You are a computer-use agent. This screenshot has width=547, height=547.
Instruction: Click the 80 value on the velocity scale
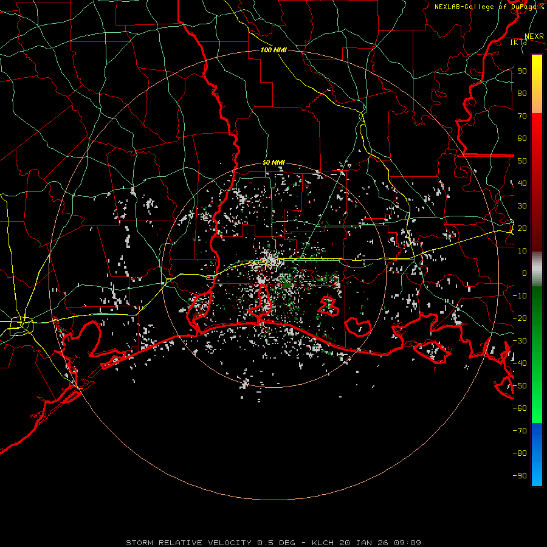point(522,93)
